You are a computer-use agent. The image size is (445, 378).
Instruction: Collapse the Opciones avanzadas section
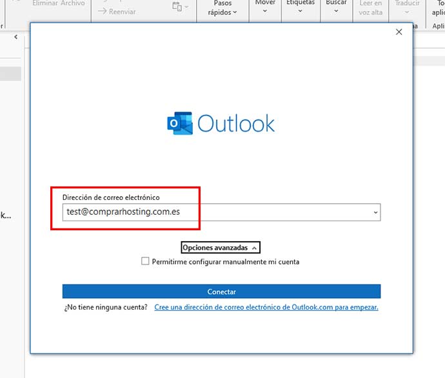[x=221, y=248]
